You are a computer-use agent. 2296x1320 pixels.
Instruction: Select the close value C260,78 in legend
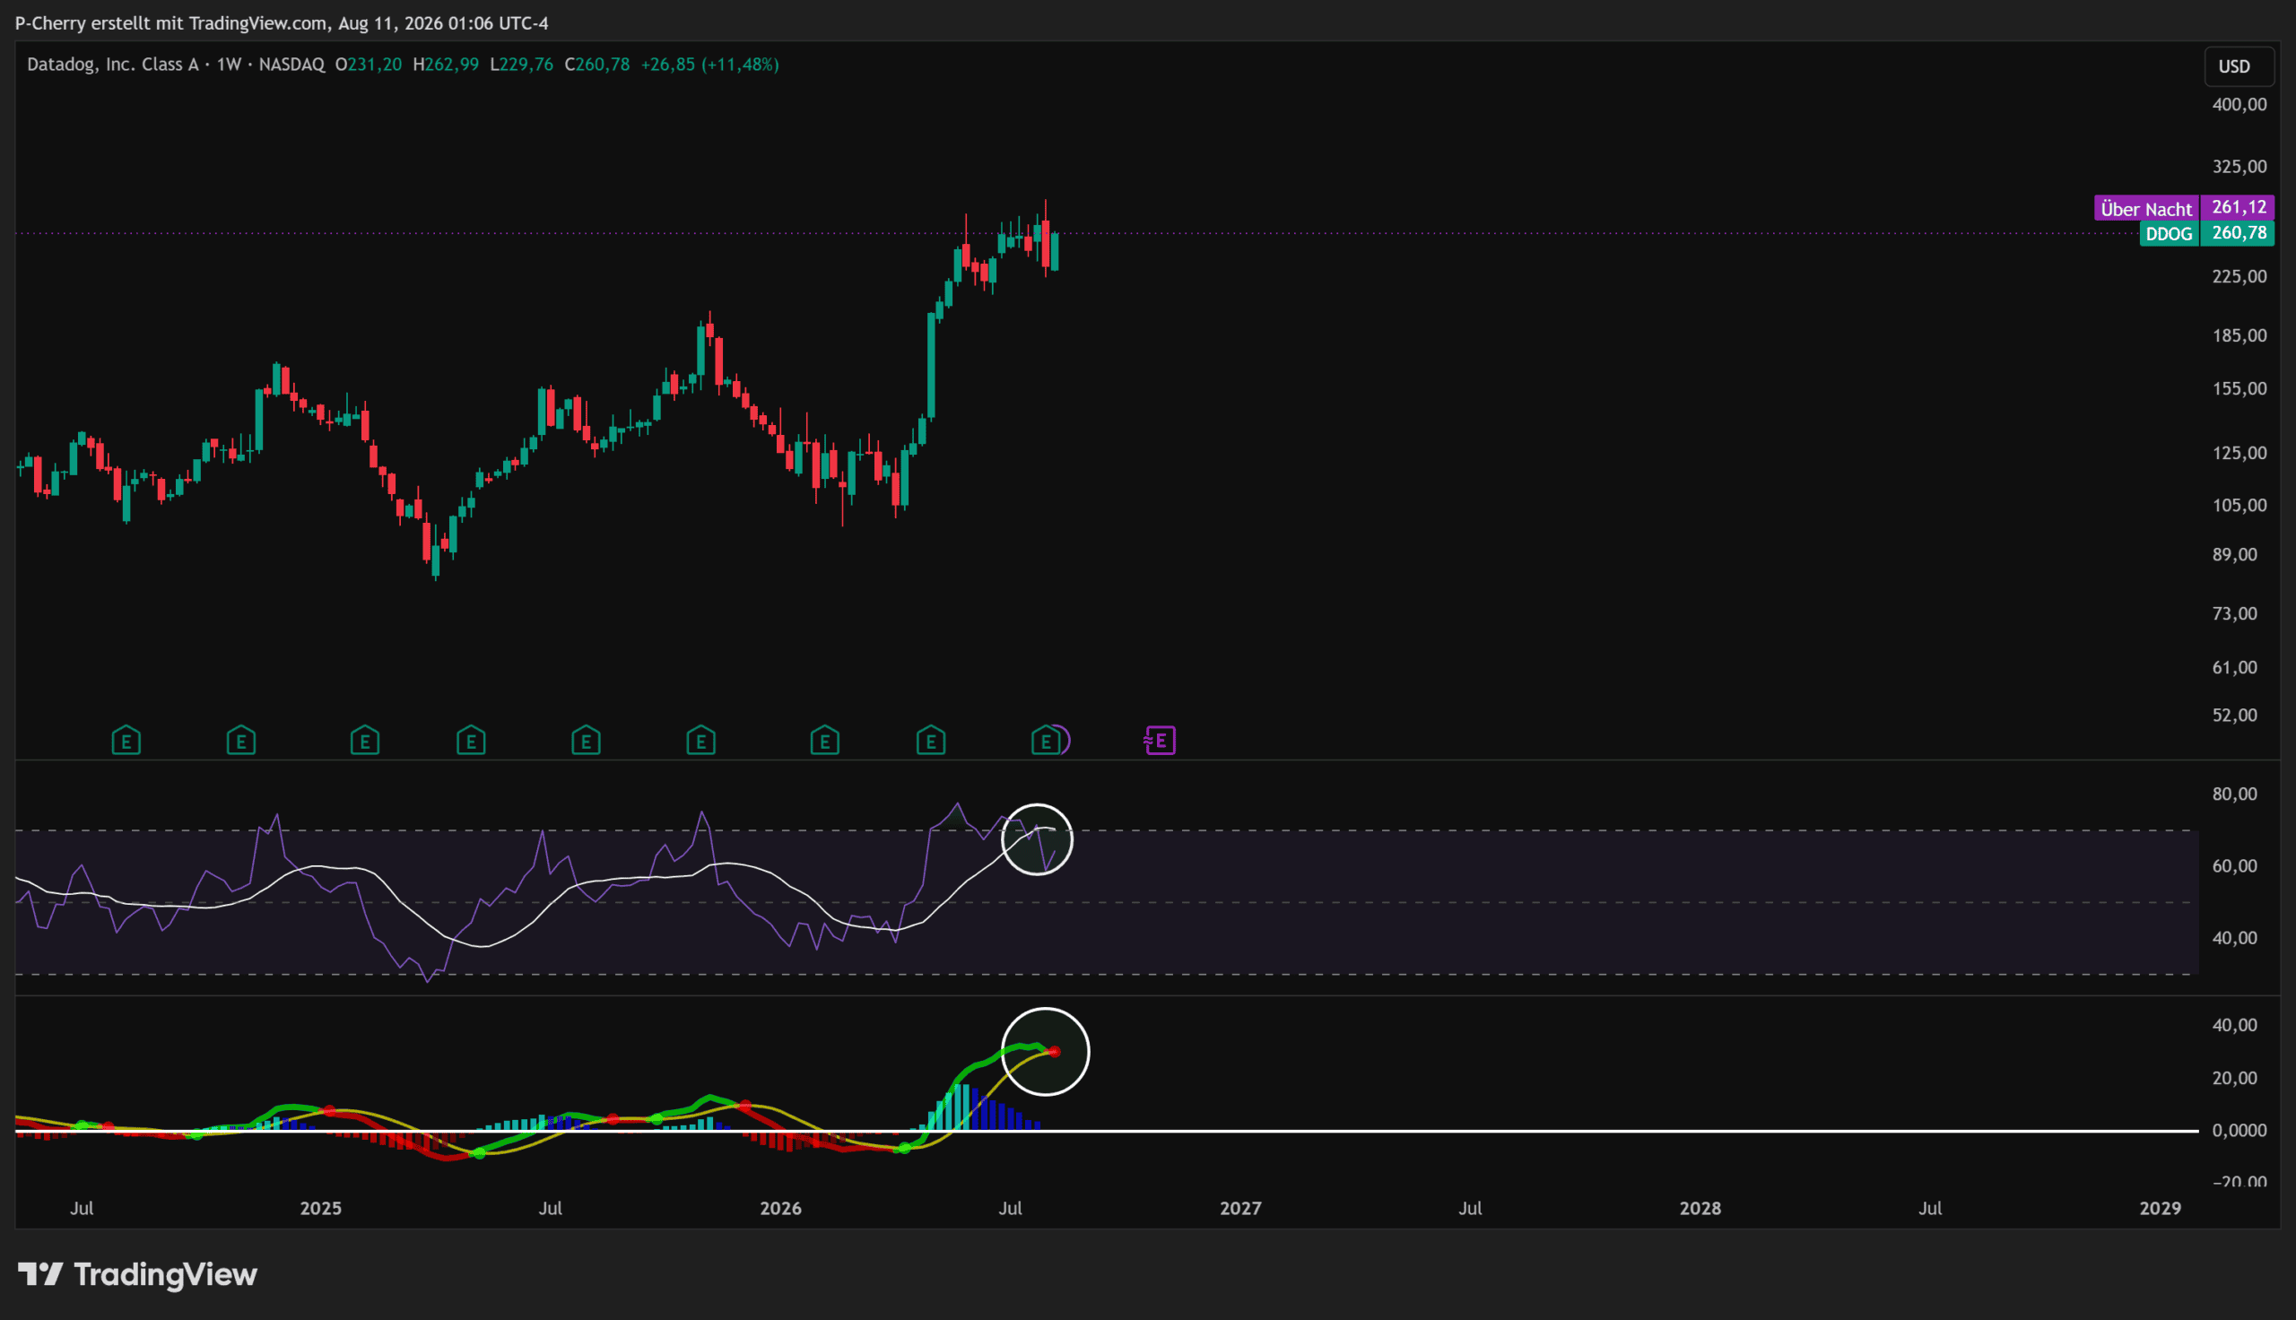(x=597, y=65)
